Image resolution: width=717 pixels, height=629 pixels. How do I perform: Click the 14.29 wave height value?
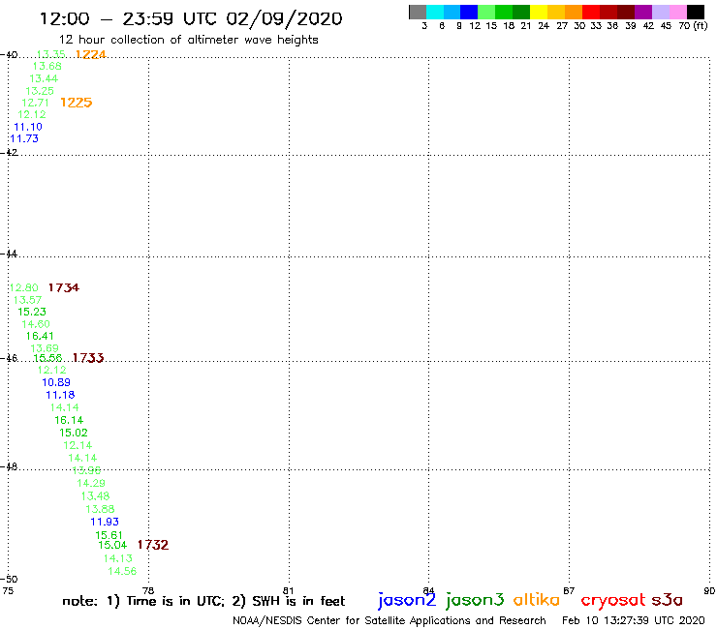91,483
